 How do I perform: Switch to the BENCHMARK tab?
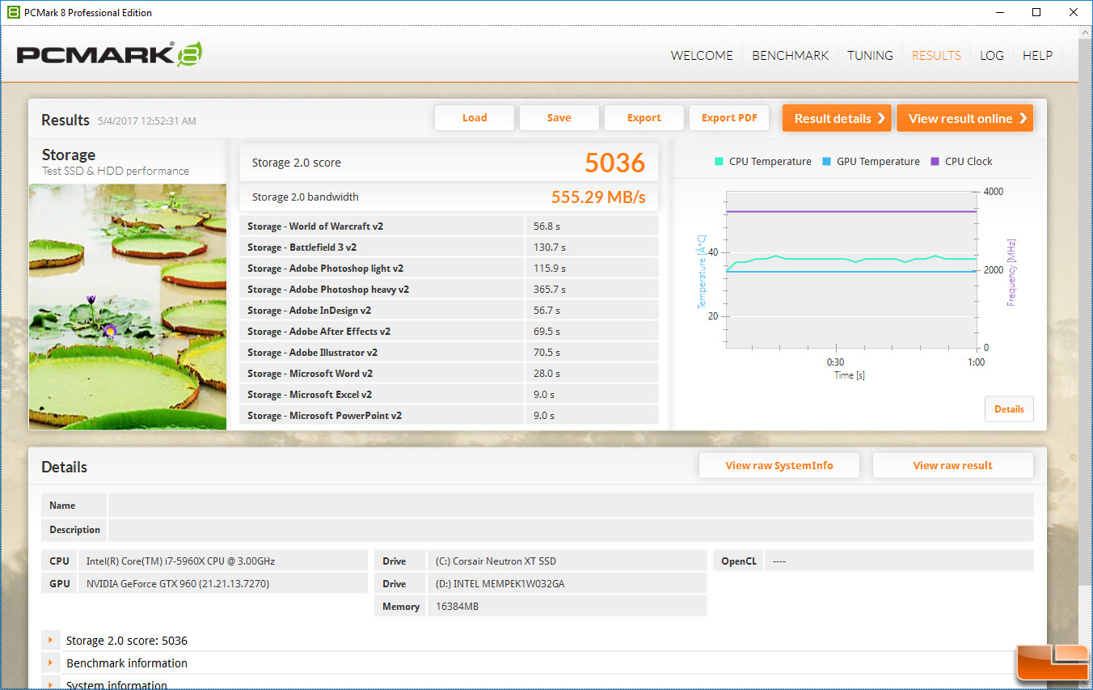pyautogui.click(x=791, y=56)
